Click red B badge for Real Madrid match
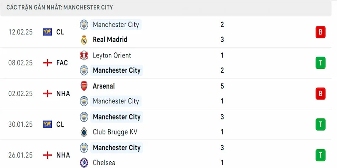Screen dimensions: 337x168 (x=321, y=32)
